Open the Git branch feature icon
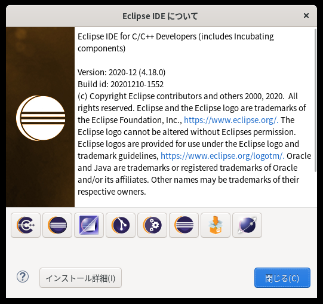The width and height of the screenshot is (323, 304). point(121,225)
